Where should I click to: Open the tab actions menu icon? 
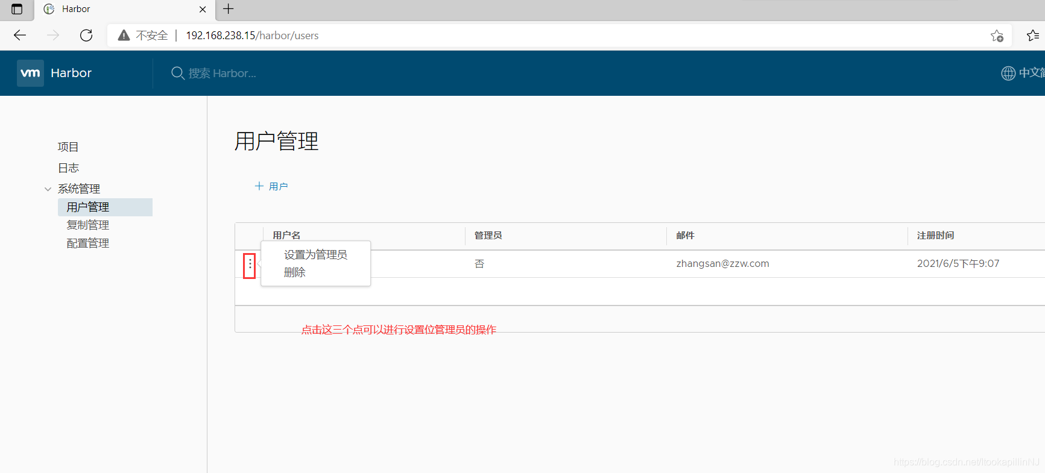[x=17, y=9]
